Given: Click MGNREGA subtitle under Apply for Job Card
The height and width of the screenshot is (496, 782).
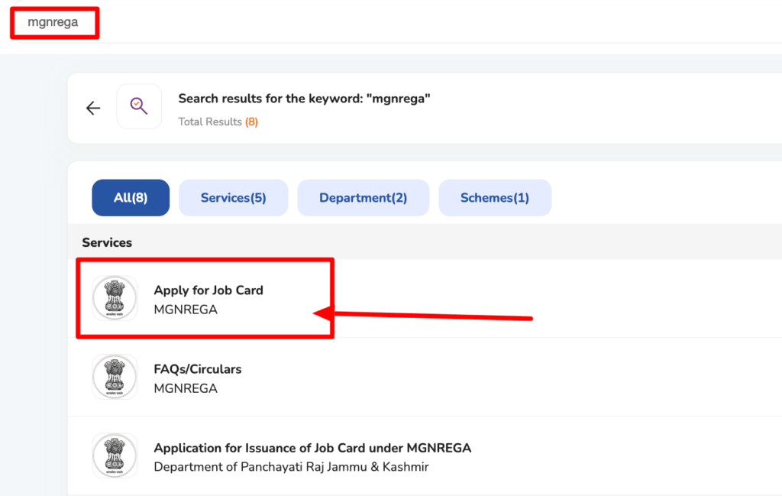Looking at the screenshot, I should click(x=186, y=310).
